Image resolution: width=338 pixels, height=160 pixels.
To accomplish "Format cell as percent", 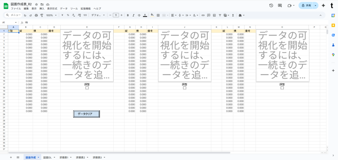I will click(68, 15).
